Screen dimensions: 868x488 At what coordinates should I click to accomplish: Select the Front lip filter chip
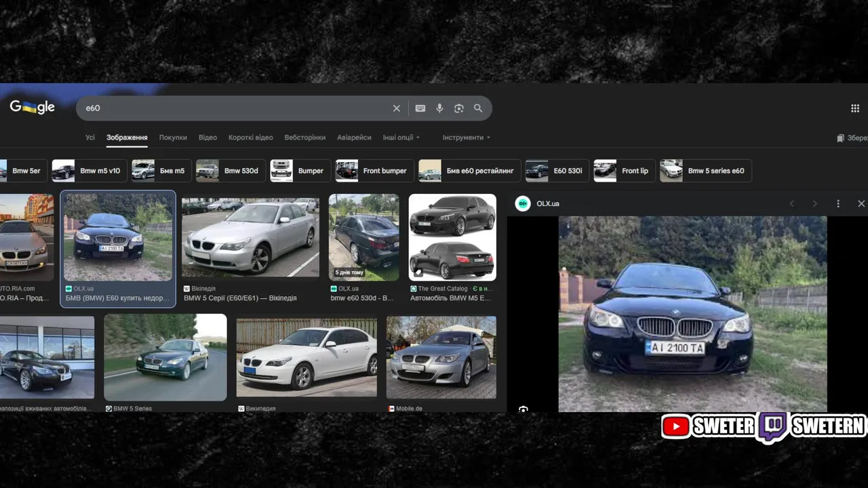(624, 171)
